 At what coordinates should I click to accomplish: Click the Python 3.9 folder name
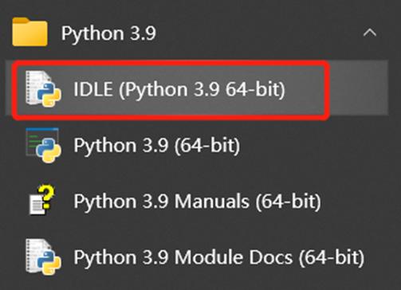click(108, 33)
